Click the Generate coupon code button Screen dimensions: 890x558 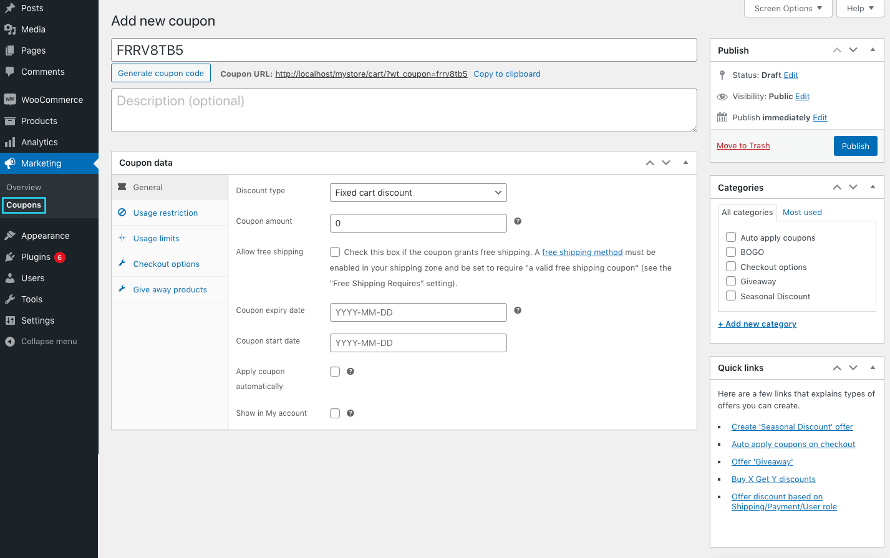coord(161,73)
